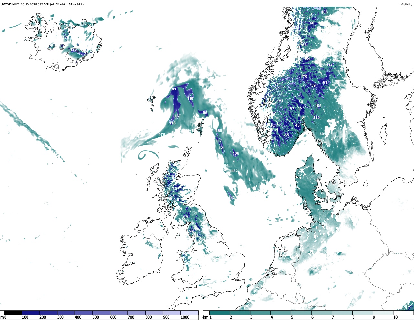The image size is (414, 320).
Task: Click the km unit label of the right legend
Action: click(x=206, y=317)
